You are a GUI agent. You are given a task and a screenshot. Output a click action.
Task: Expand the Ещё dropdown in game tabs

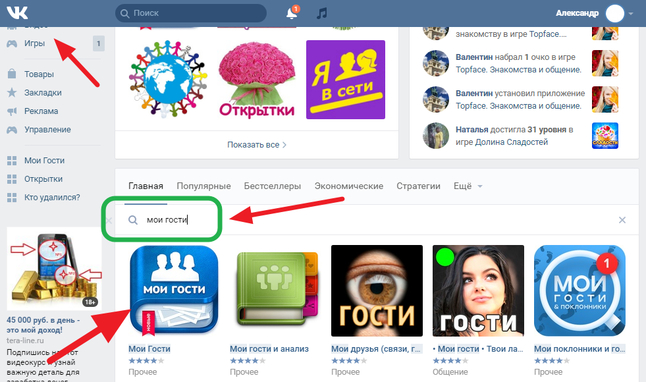[468, 186]
